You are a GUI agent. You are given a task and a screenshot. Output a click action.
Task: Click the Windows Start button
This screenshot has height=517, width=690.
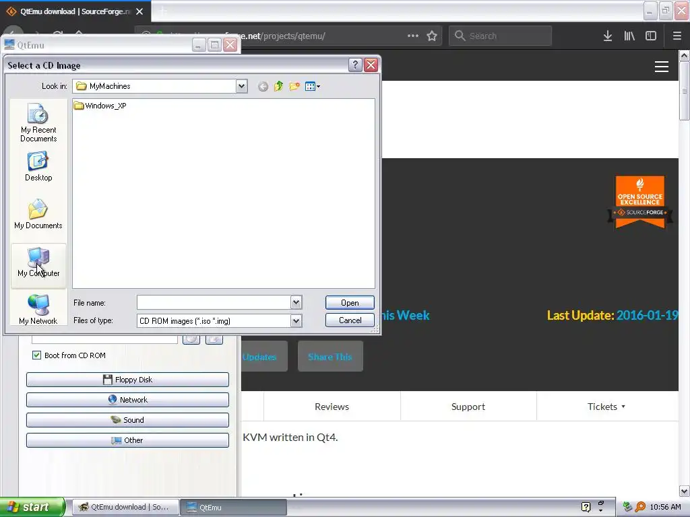pos(32,507)
